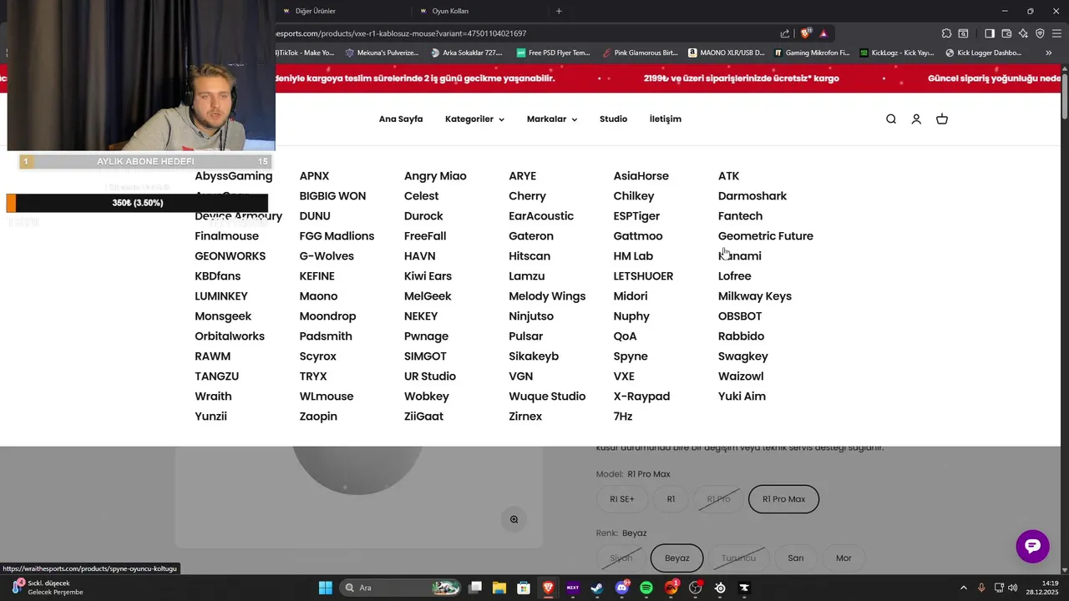Open the account login icon
The width and height of the screenshot is (1069, 601).
click(916, 119)
